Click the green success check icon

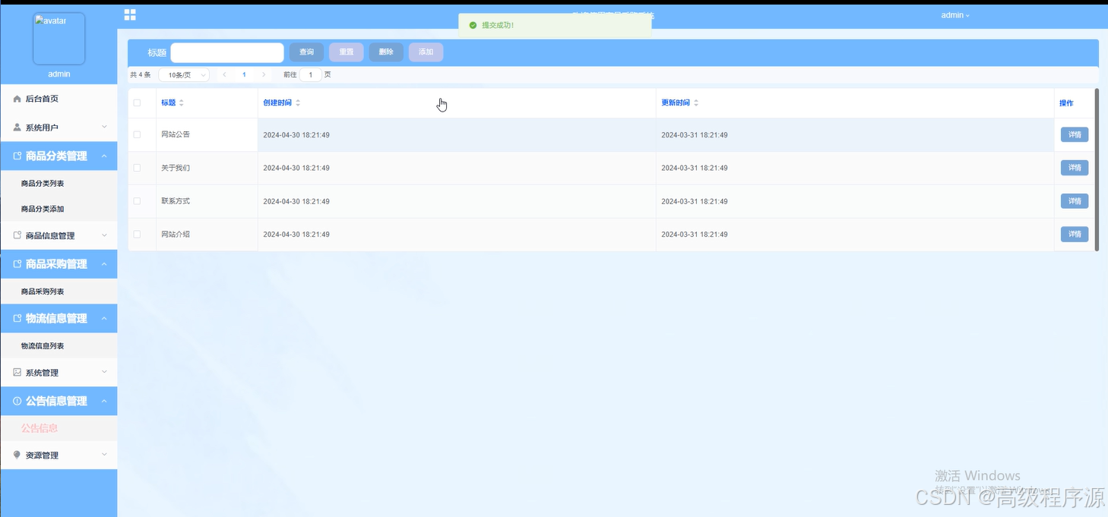click(x=473, y=25)
